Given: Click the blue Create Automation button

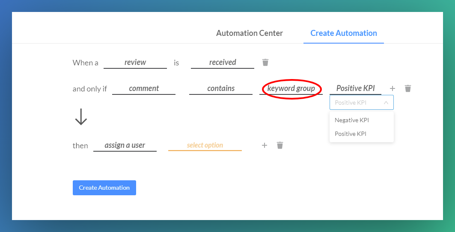Looking at the screenshot, I should tap(104, 188).
